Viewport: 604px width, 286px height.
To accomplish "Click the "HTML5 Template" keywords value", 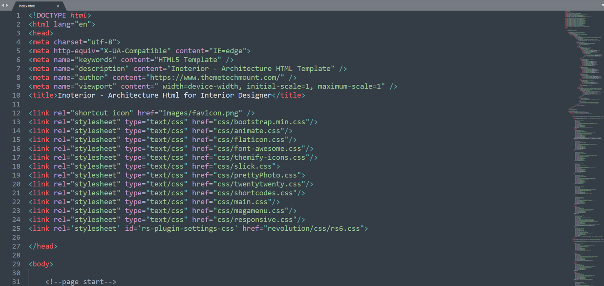I will (x=188, y=60).
